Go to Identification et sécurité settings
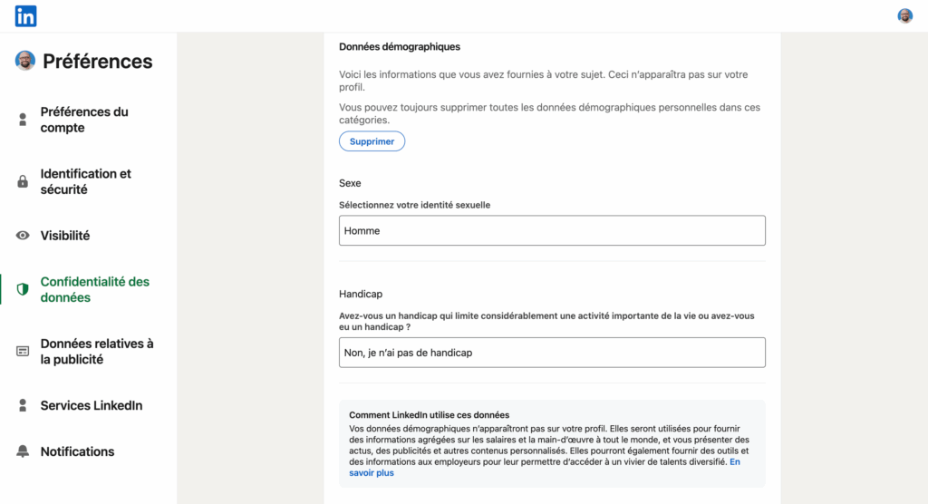 tap(85, 181)
